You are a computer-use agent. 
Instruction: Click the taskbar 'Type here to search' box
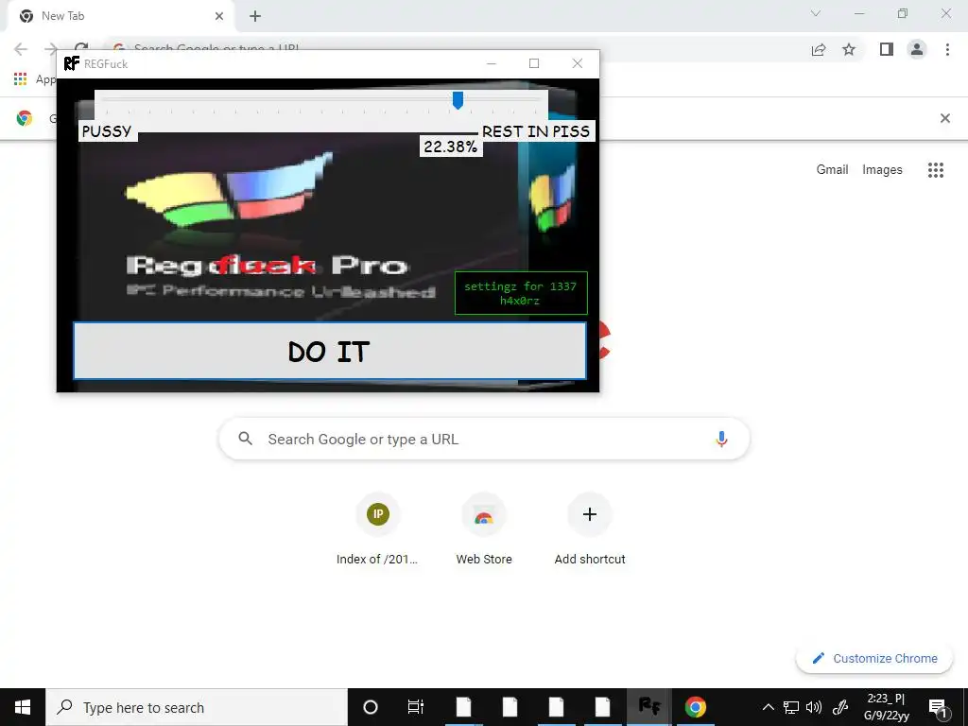(197, 707)
